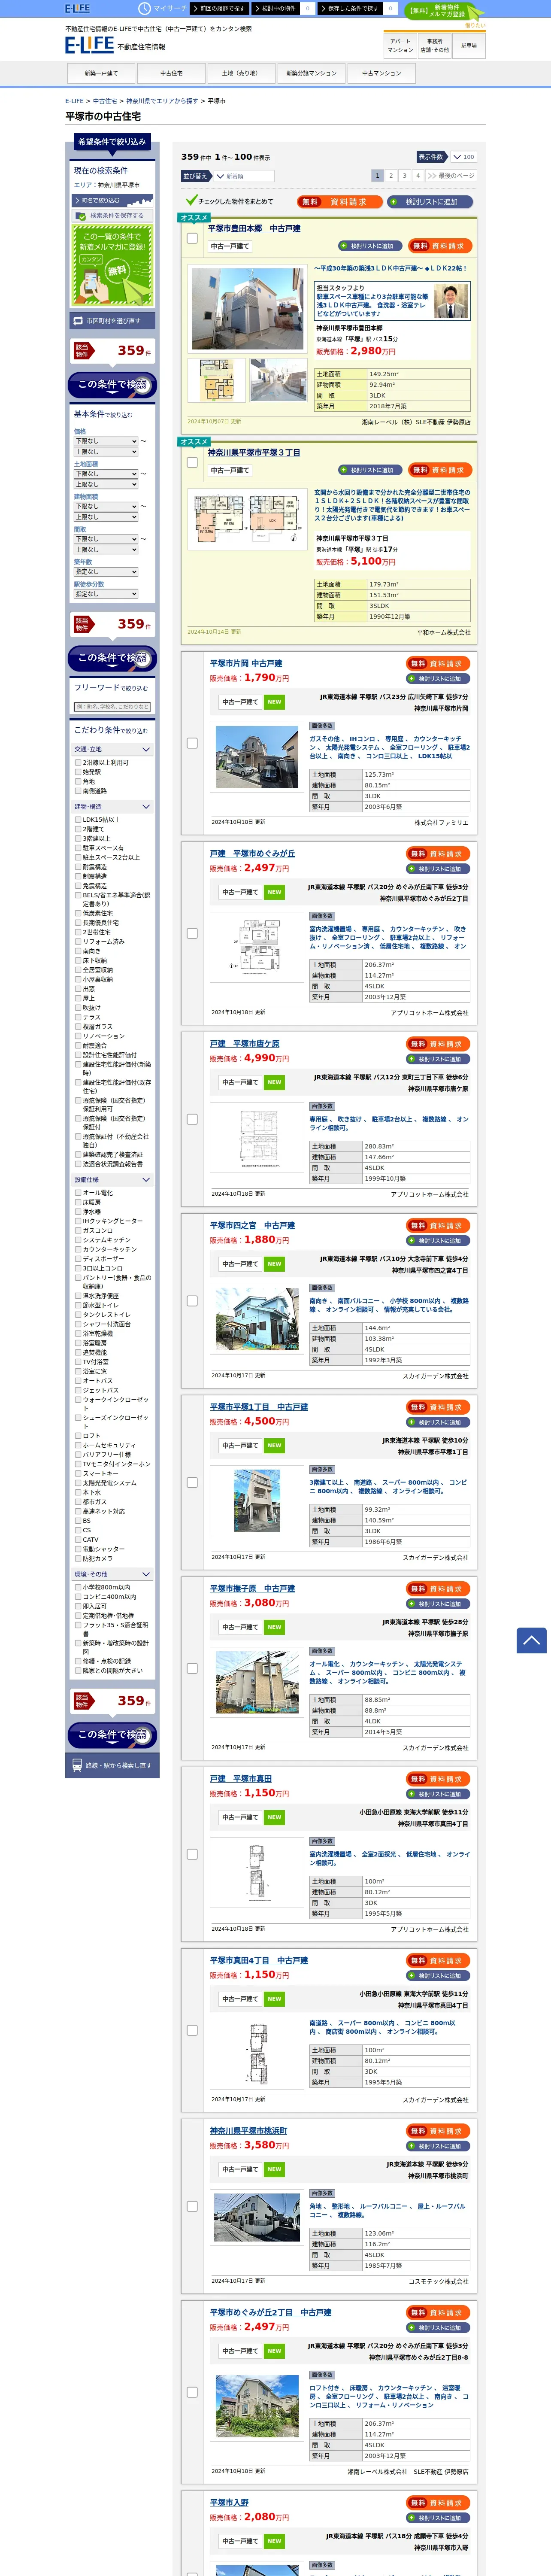Click the 平塚市平塚1丁目 house thumbnail

257,1501
